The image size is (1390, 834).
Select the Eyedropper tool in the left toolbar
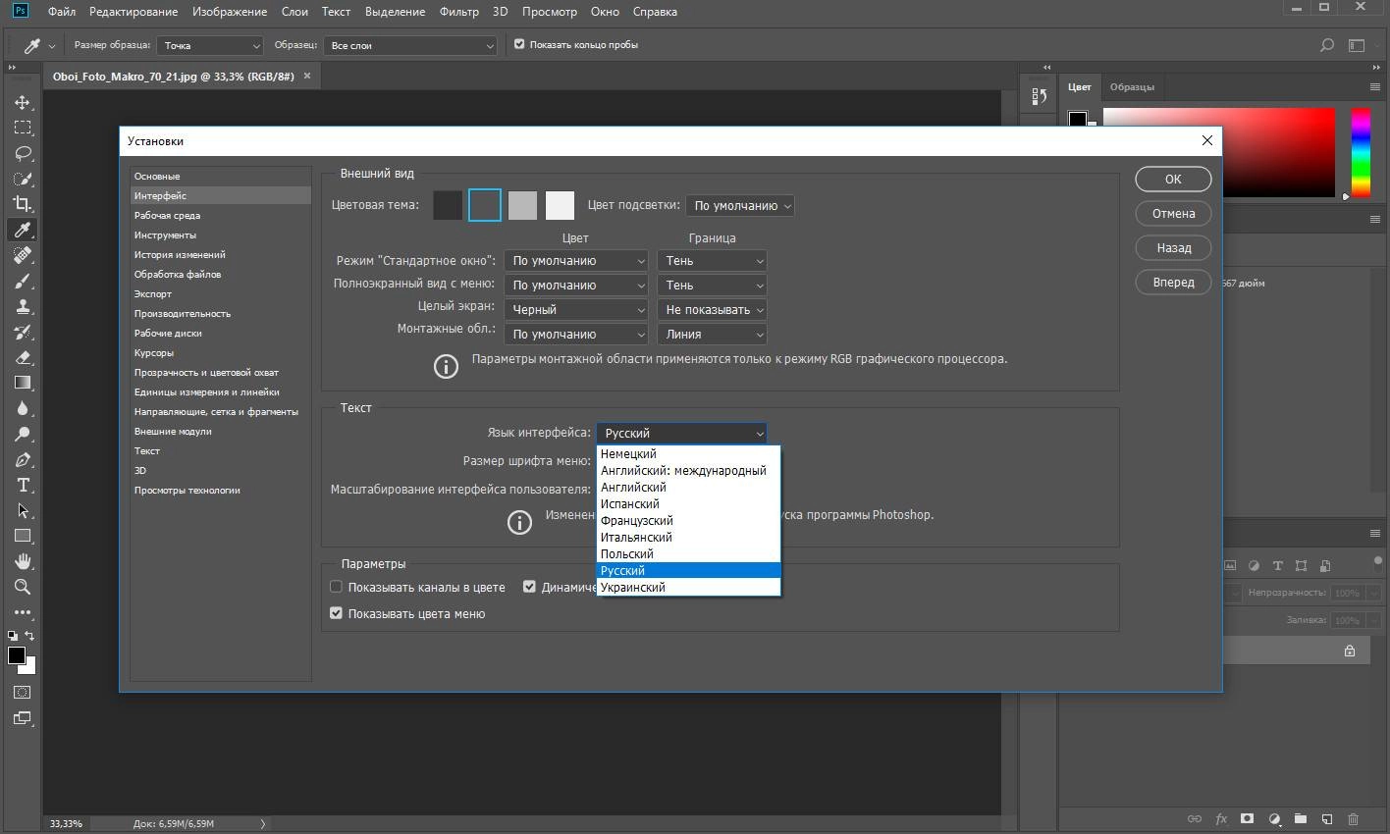22,230
